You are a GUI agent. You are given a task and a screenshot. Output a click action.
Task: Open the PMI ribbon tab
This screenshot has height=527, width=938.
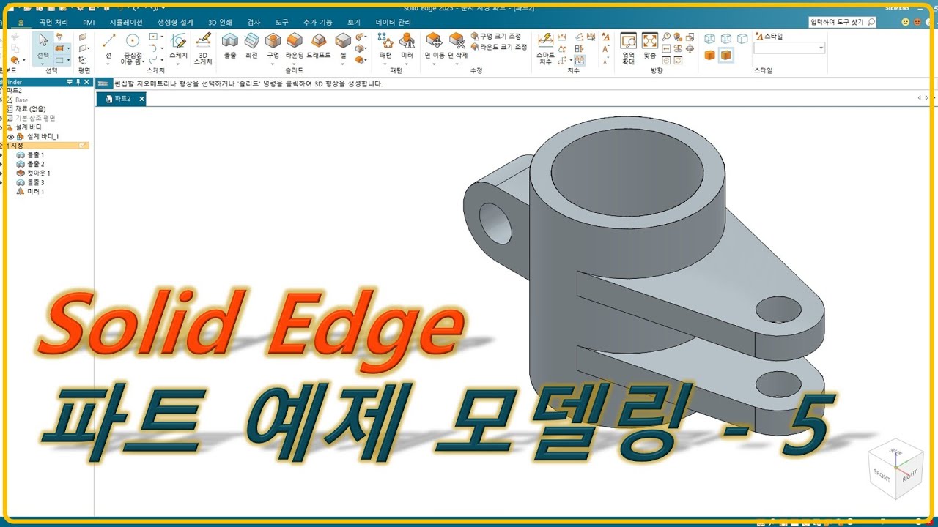pos(89,23)
